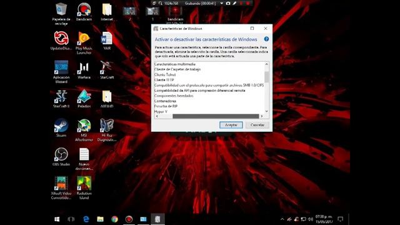
Task: Select the UpdaterDisa... desktop icon
Action: pos(61,41)
